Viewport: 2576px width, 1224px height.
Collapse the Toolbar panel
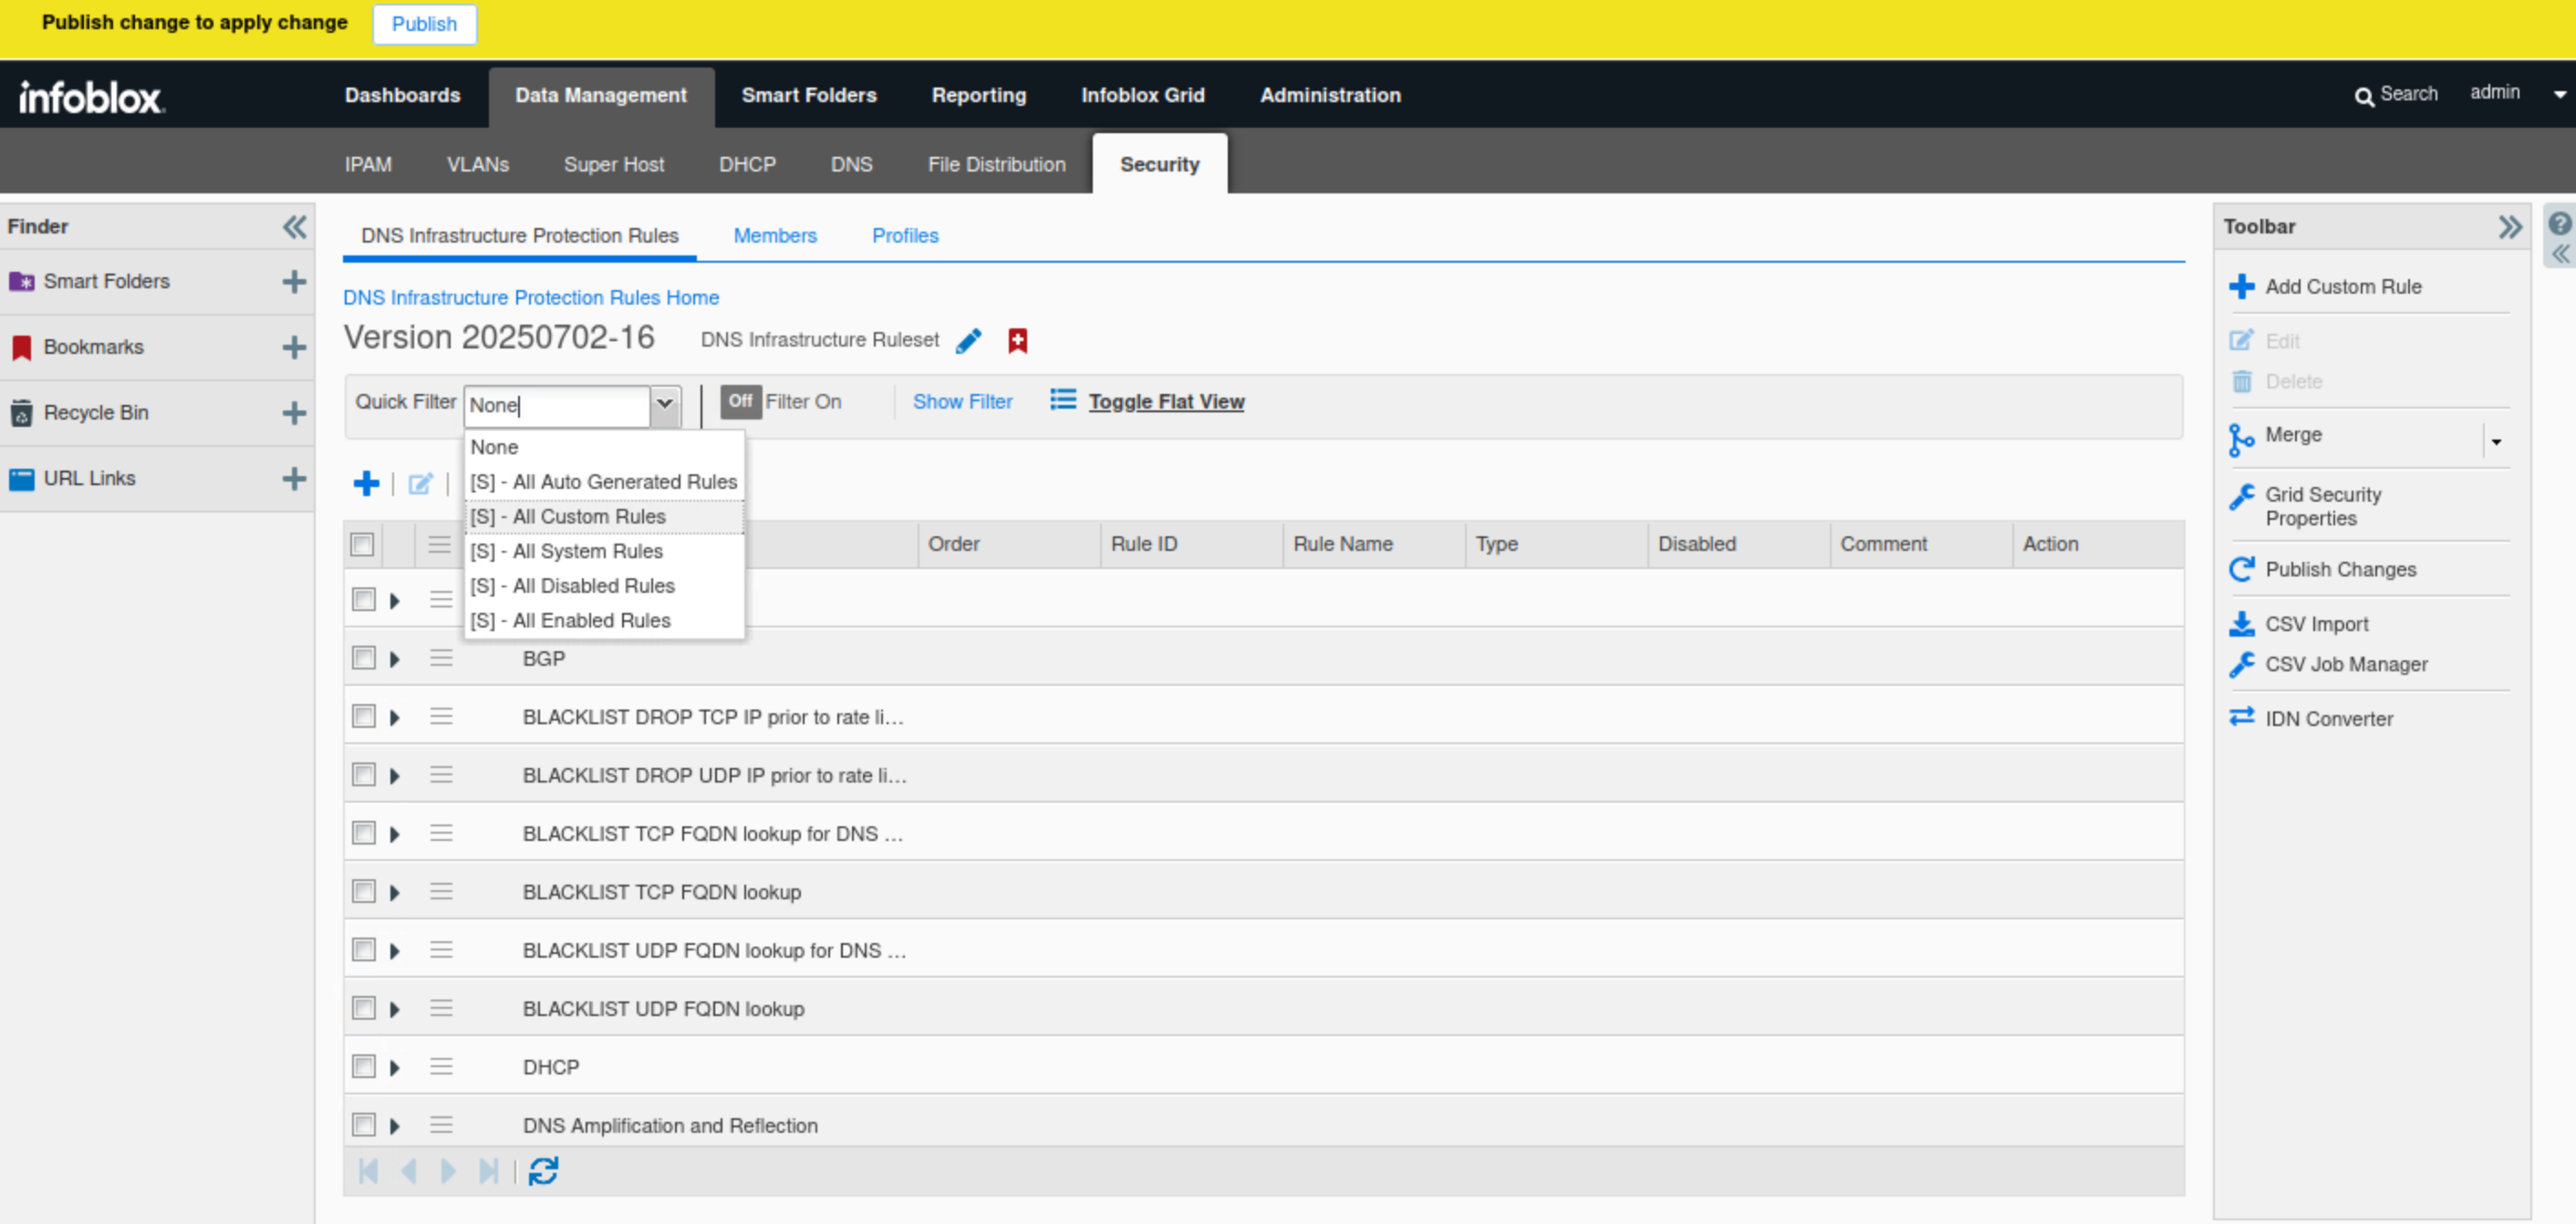point(2510,227)
